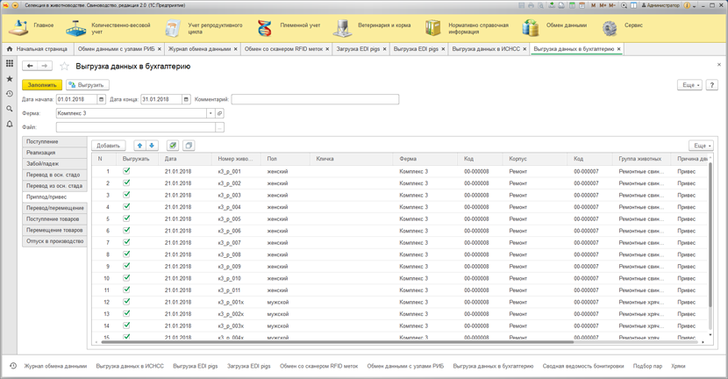
Task: Open notifications bell in left sidebar
Action: tap(10, 124)
